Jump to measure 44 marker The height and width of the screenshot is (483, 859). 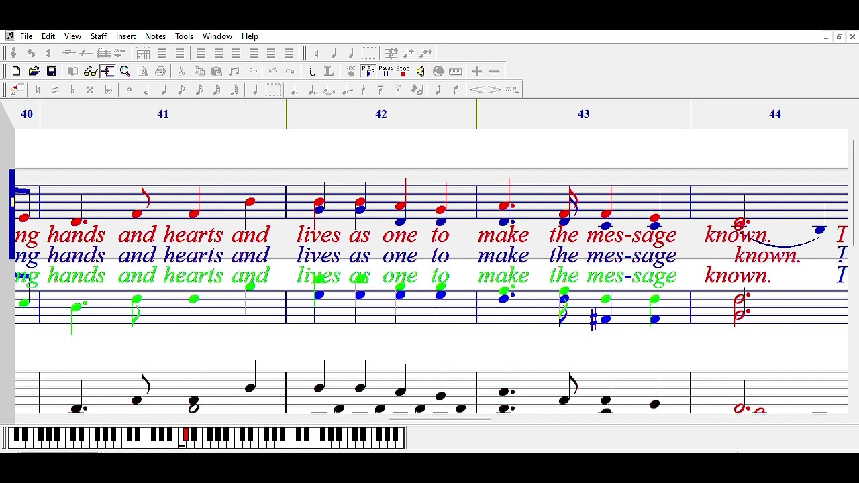(x=775, y=114)
